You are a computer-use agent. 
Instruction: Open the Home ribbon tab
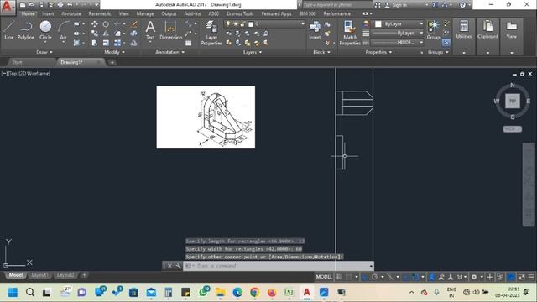28,13
